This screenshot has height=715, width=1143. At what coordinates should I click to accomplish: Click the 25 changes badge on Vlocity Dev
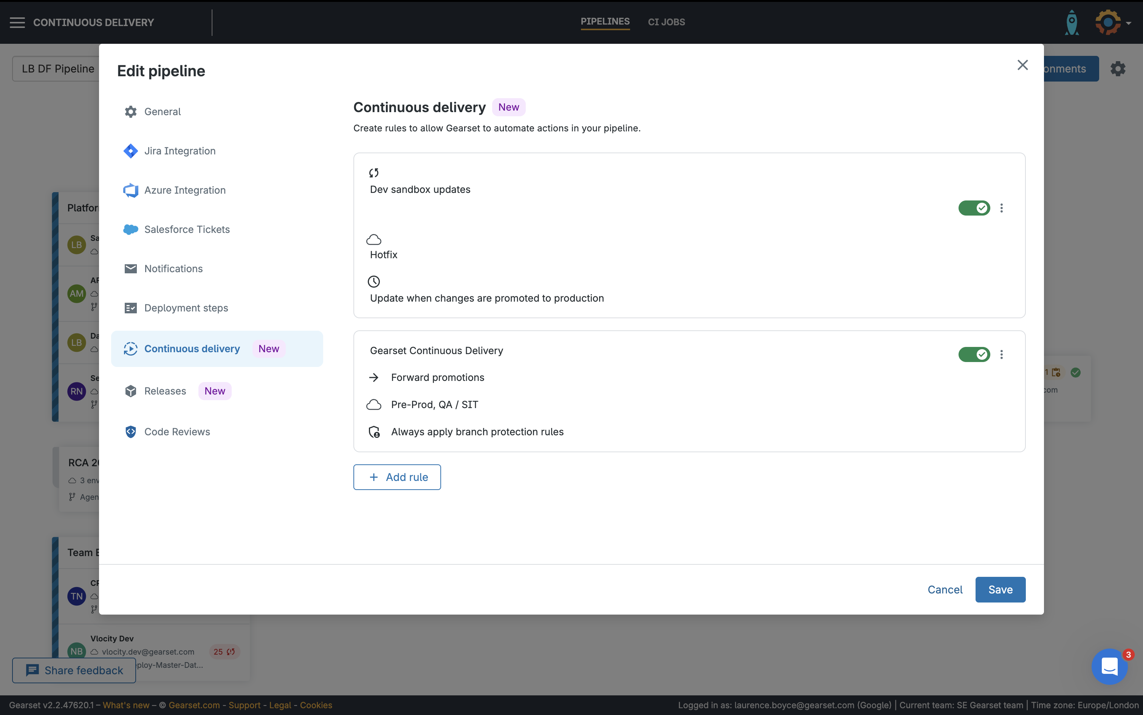point(225,652)
